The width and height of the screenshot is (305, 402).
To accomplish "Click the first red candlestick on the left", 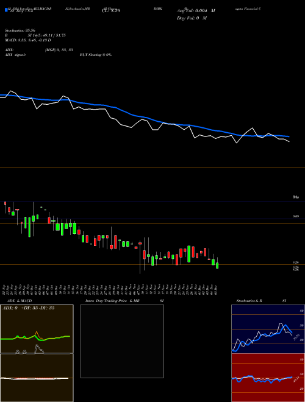I will tap(5, 203).
